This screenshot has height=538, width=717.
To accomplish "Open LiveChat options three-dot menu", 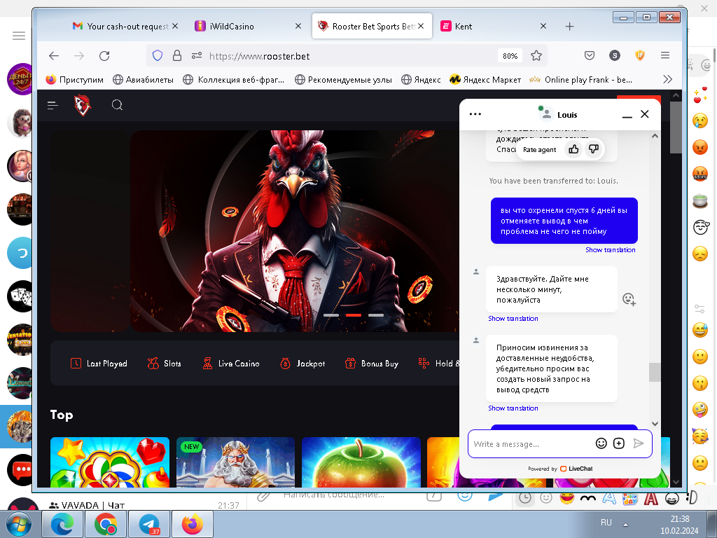I will click(x=475, y=114).
